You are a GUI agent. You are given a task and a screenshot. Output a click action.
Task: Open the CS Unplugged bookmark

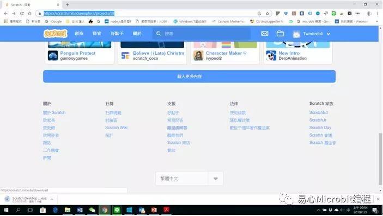coord(267,21)
